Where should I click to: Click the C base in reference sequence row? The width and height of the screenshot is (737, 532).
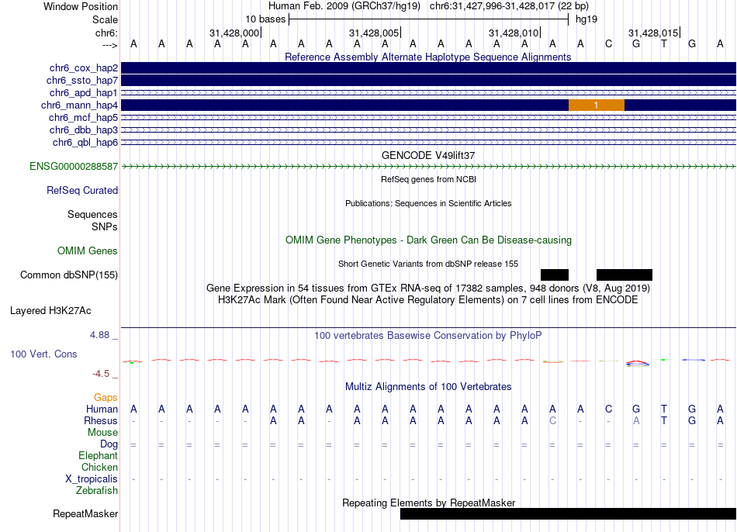[609, 43]
